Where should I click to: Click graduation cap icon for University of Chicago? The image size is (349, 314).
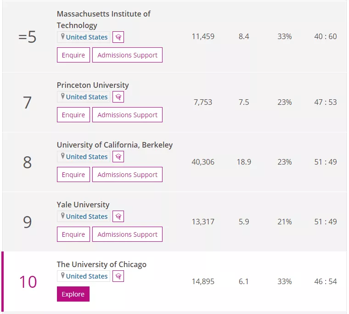(118, 276)
